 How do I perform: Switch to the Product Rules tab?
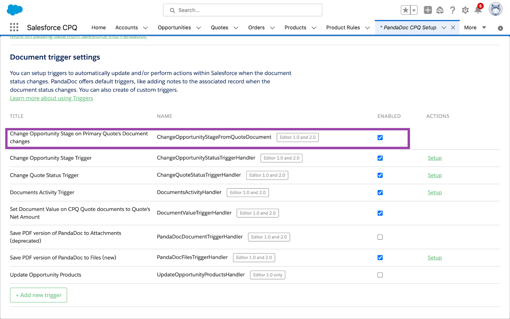pos(343,27)
